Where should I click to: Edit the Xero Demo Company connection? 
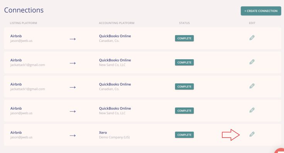point(252,134)
